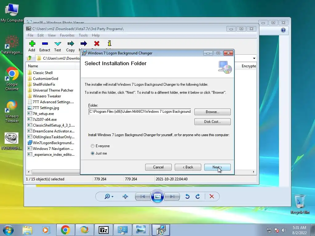Open My Computer desktop icon
The height and width of the screenshot is (236, 315).
12,12
